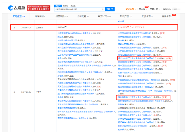The height and width of the screenshot is (134, 187).
Task: Open the VIP会员 dropdown
Action: click(132, 9)
